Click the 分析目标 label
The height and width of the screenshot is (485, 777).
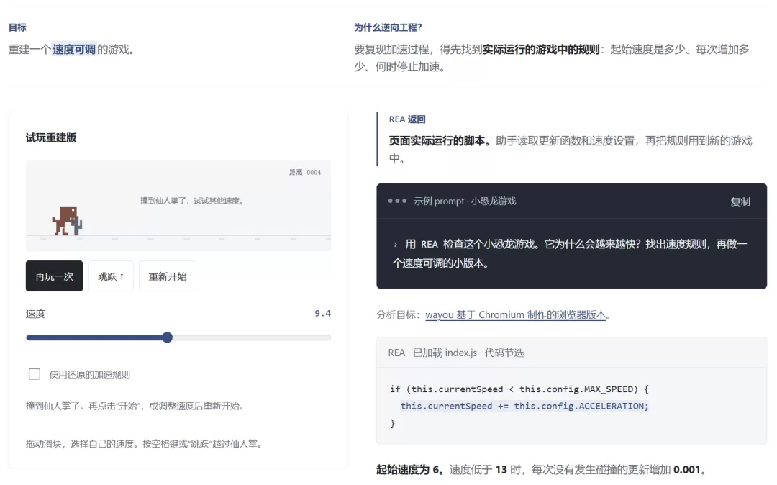coord(398,315)
